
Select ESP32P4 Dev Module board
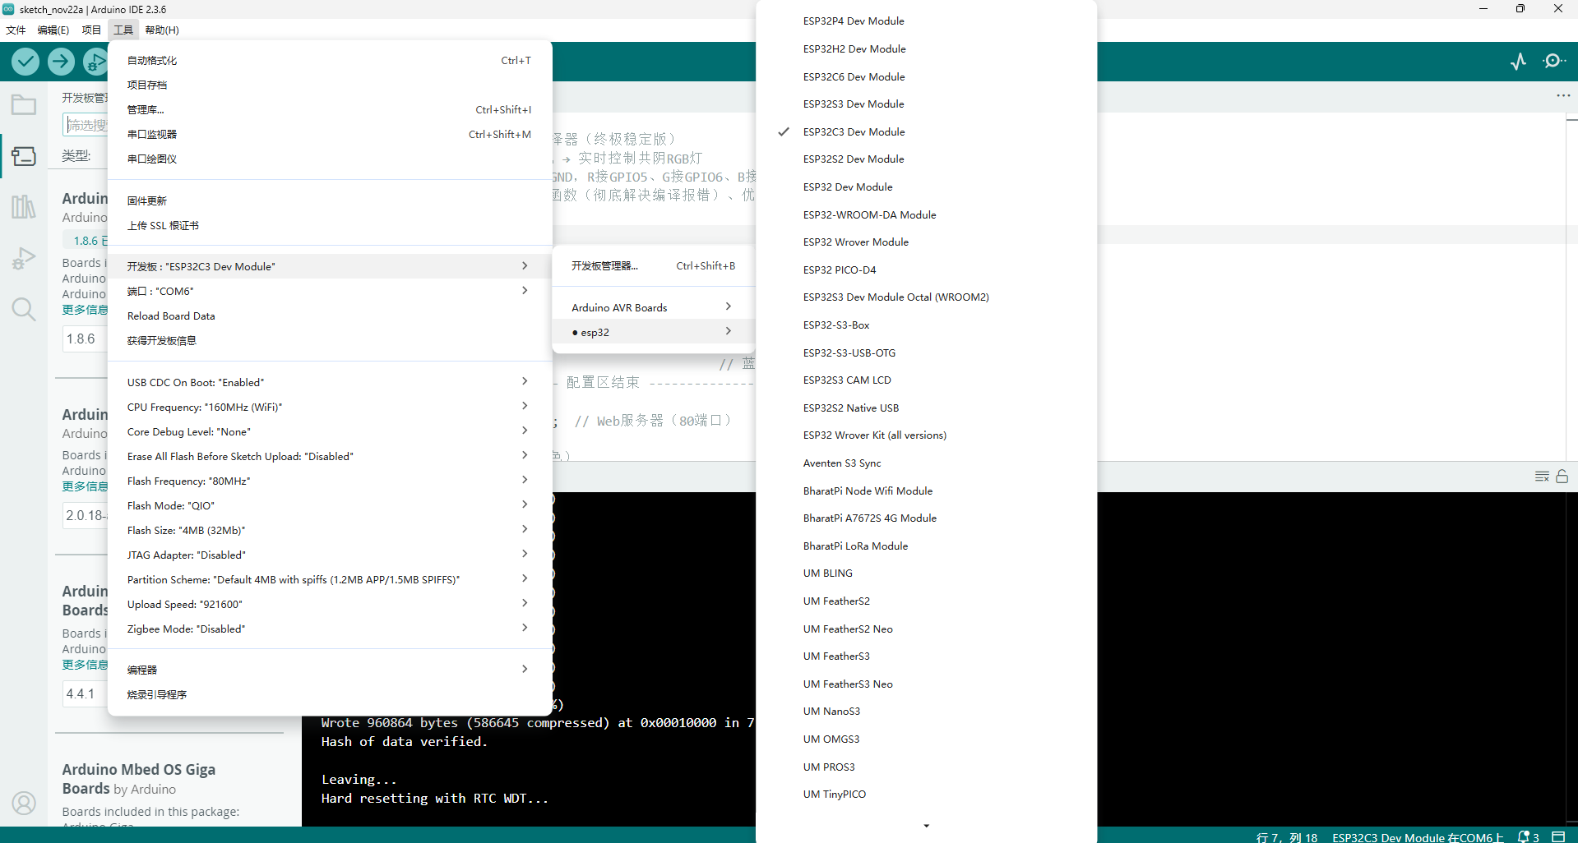tap(926, 21)
